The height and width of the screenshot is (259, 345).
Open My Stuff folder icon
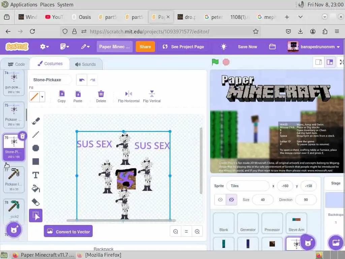tap(272, 47)
